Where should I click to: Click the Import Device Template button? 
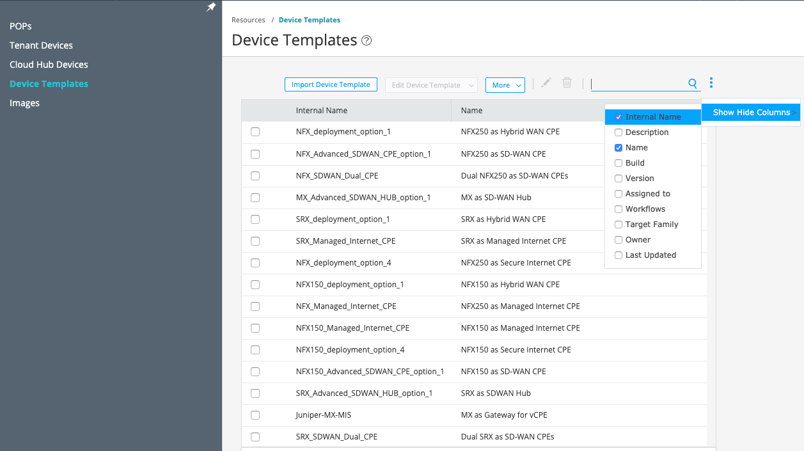click(331, 84)
